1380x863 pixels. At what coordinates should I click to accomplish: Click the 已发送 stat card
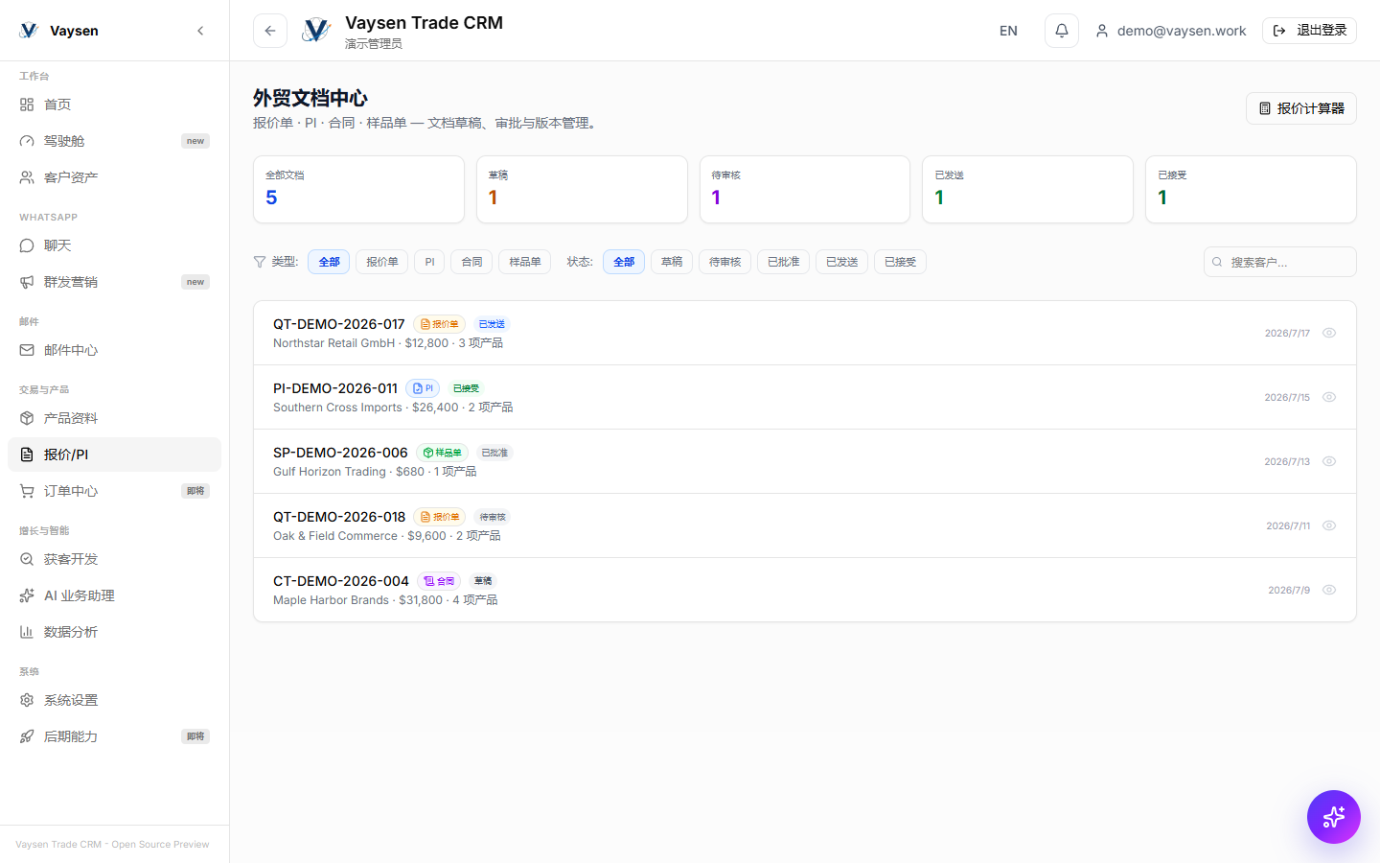point(1027,189)
